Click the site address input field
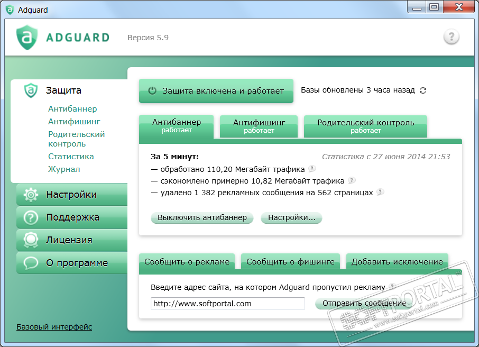Viewport: 479px width, 347px height. pyautogui.click(x=227, y=304)
